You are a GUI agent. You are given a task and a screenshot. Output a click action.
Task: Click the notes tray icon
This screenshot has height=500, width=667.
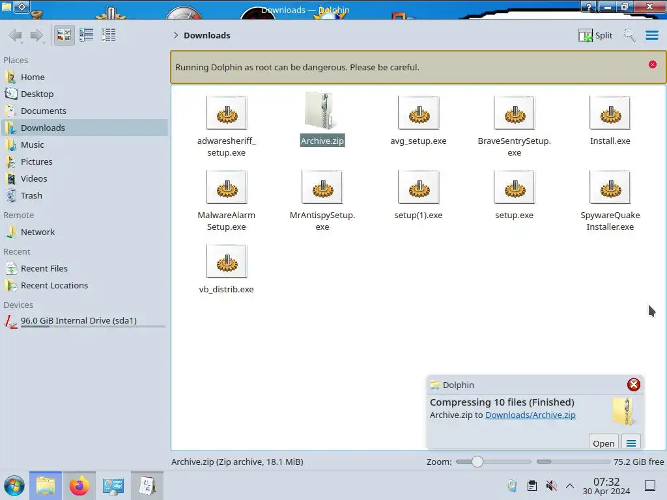[x=512, y=486]
